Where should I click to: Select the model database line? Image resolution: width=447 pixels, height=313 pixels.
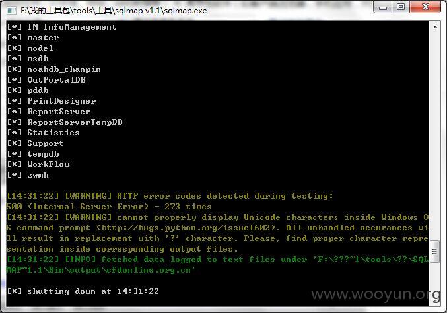point(30,48)
